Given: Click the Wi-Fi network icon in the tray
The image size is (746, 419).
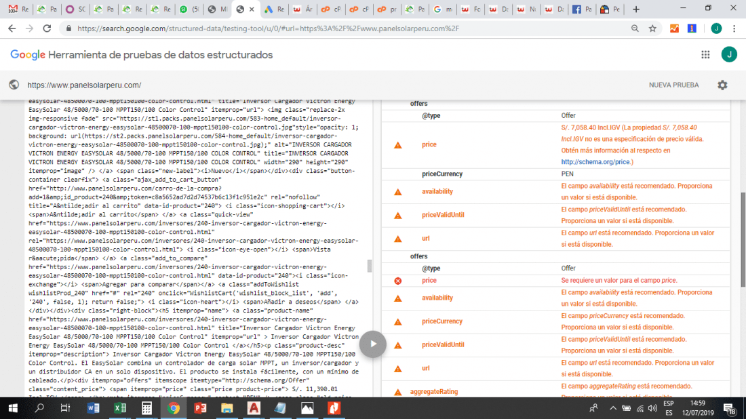Looking at the screenshot, I should [x=640, y=408].
